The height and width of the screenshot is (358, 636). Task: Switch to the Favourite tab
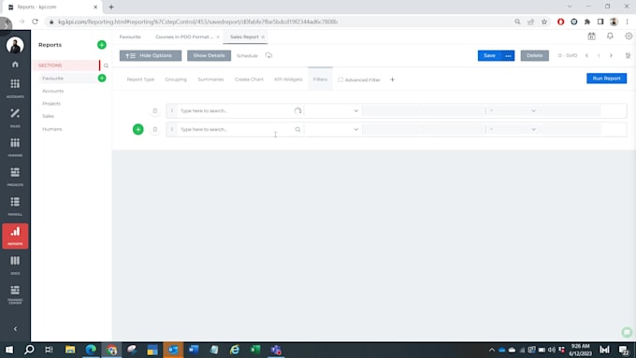(130, 36)
